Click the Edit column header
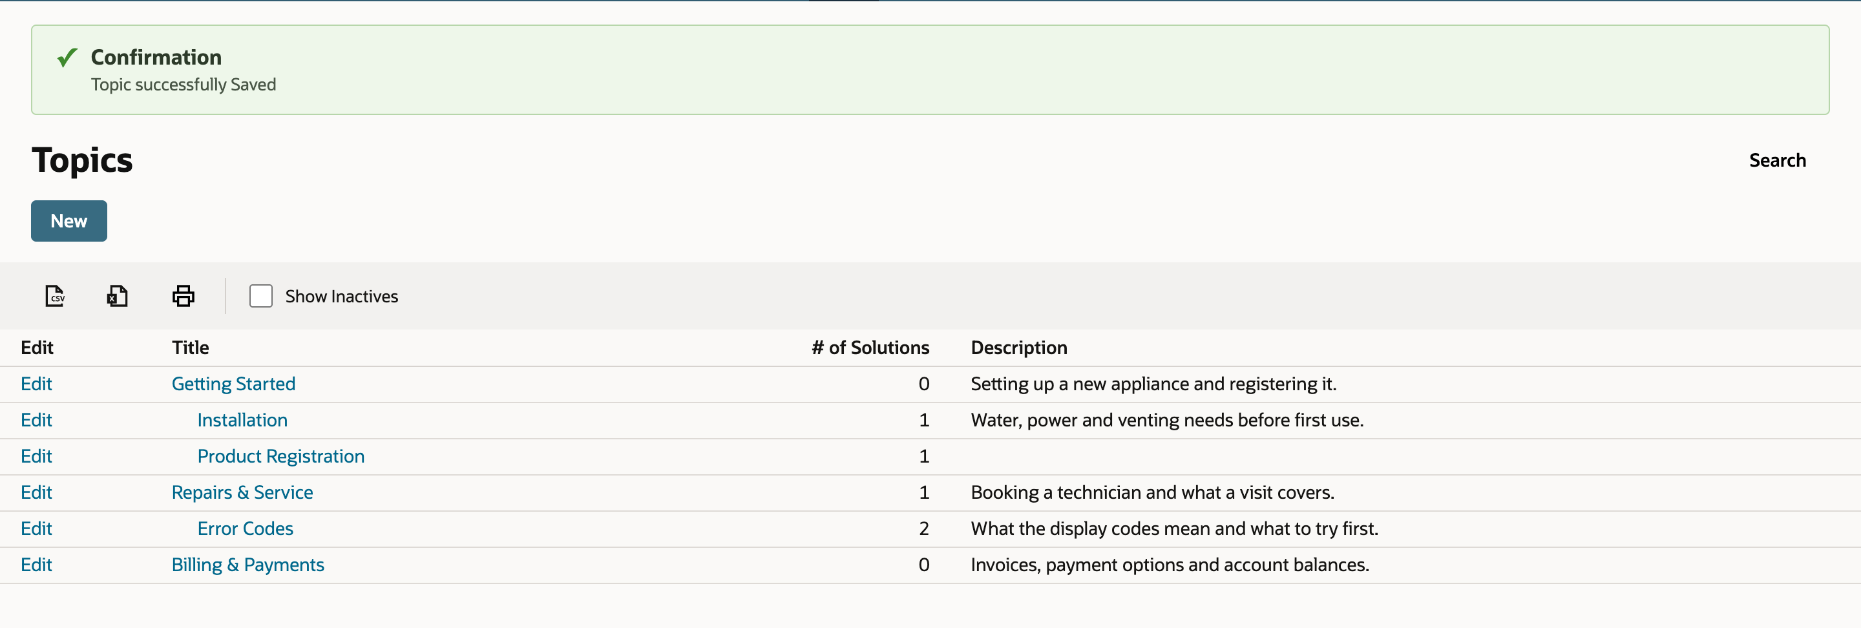This screenshot has width=1861, height=628. 37,348
